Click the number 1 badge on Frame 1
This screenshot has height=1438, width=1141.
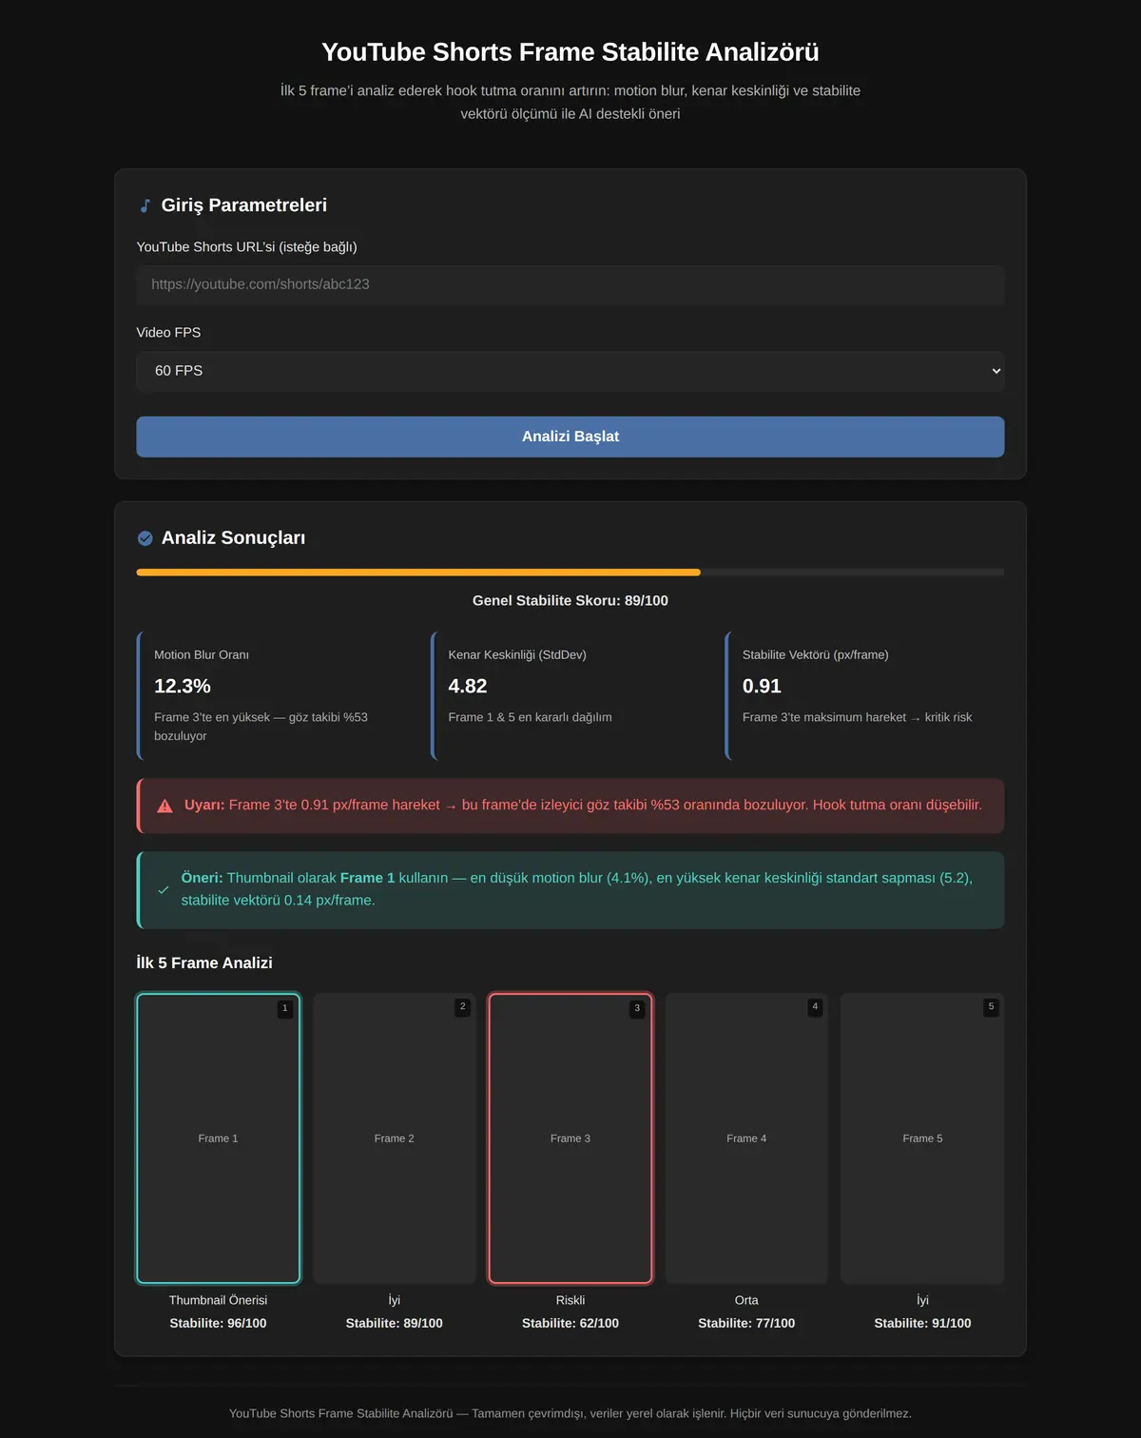(x=284, y=1008)
